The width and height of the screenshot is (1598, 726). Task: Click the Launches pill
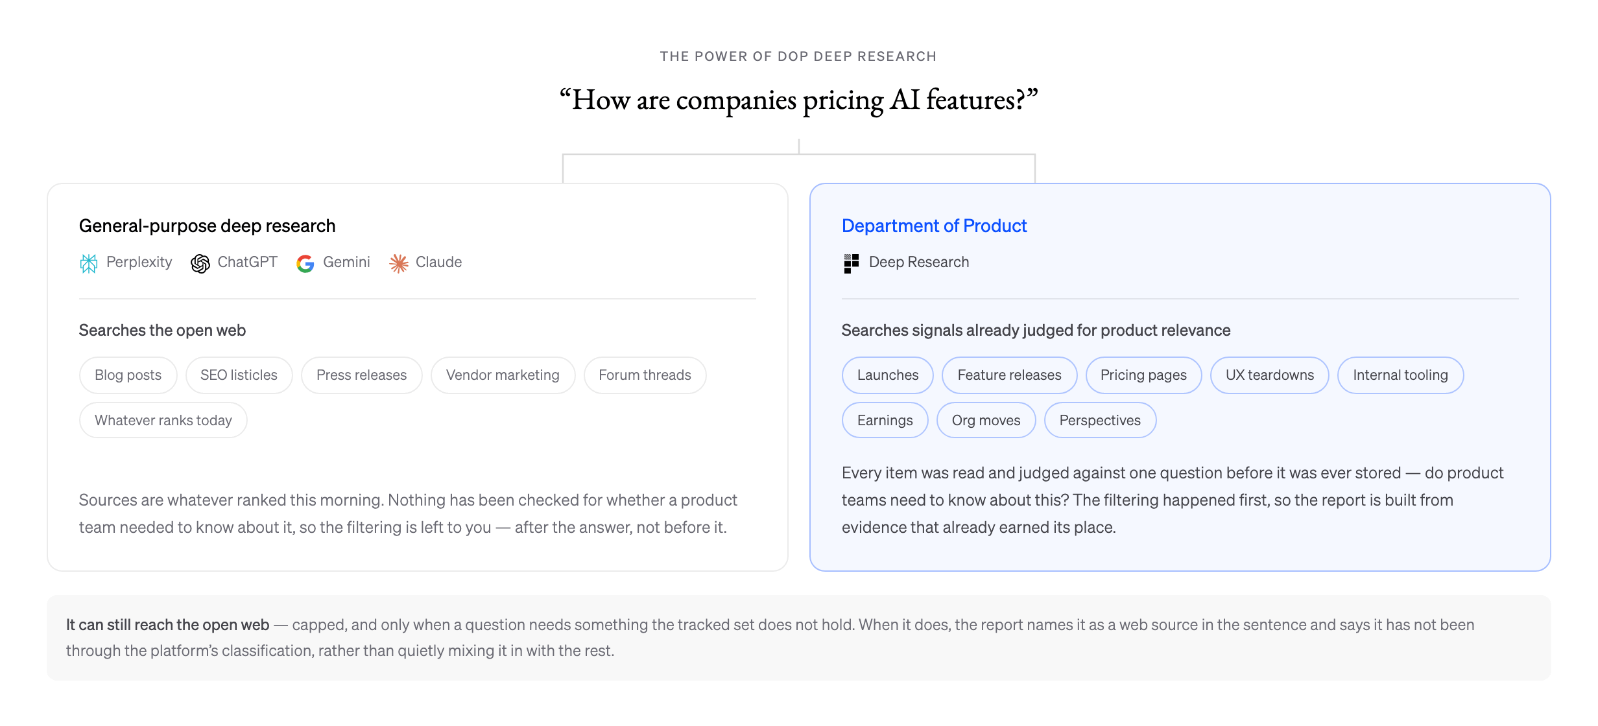tap(887, 375)
